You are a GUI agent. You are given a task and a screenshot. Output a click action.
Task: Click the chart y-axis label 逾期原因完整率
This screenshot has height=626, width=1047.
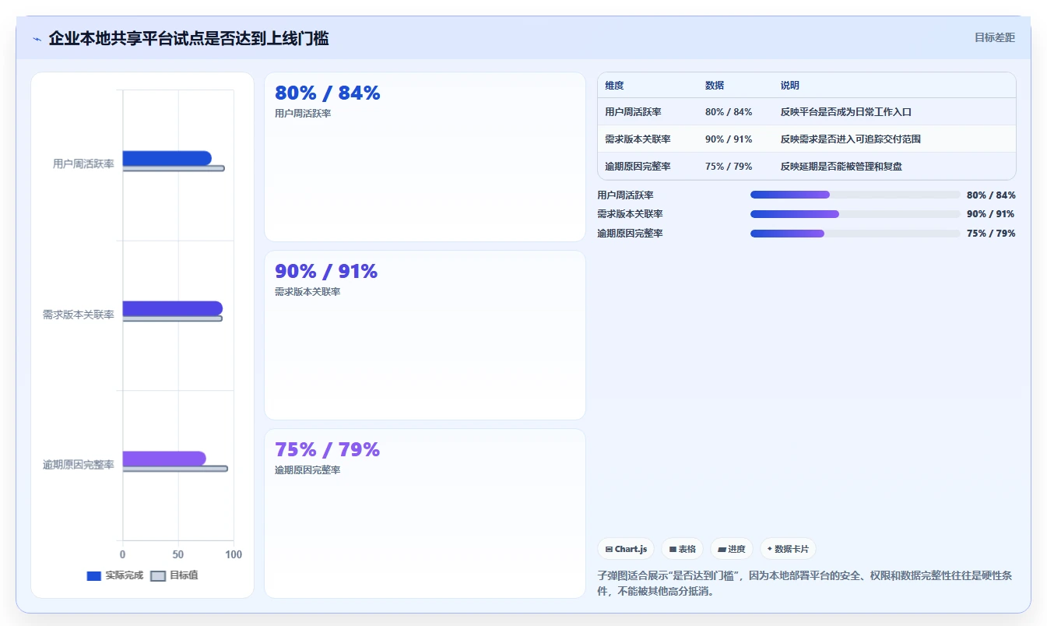coord(79,465)
